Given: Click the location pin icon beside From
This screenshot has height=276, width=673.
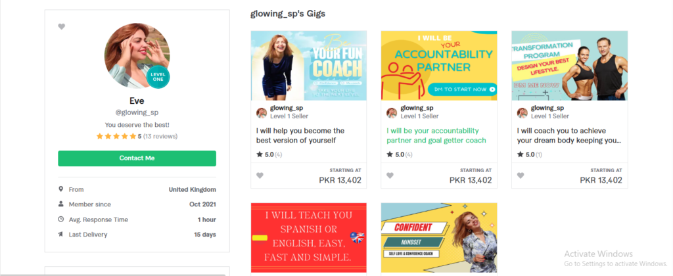Looking at the screenshot, I should [x=61, y=189].
